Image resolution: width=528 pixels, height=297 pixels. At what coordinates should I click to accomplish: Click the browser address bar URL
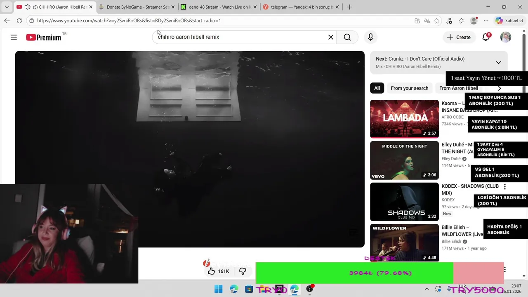coord(129,21)
